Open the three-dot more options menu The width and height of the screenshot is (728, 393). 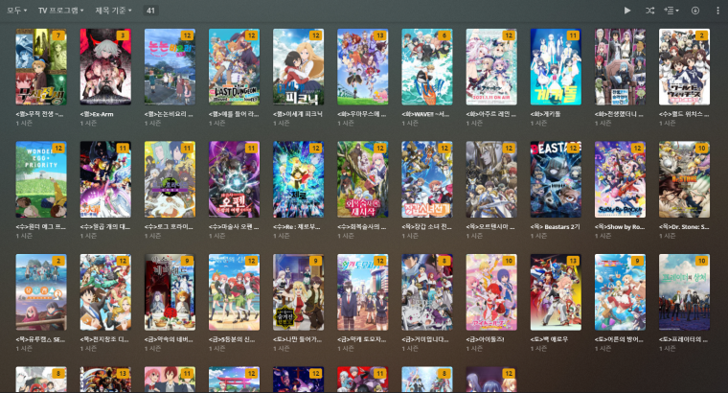click(717, 11)
